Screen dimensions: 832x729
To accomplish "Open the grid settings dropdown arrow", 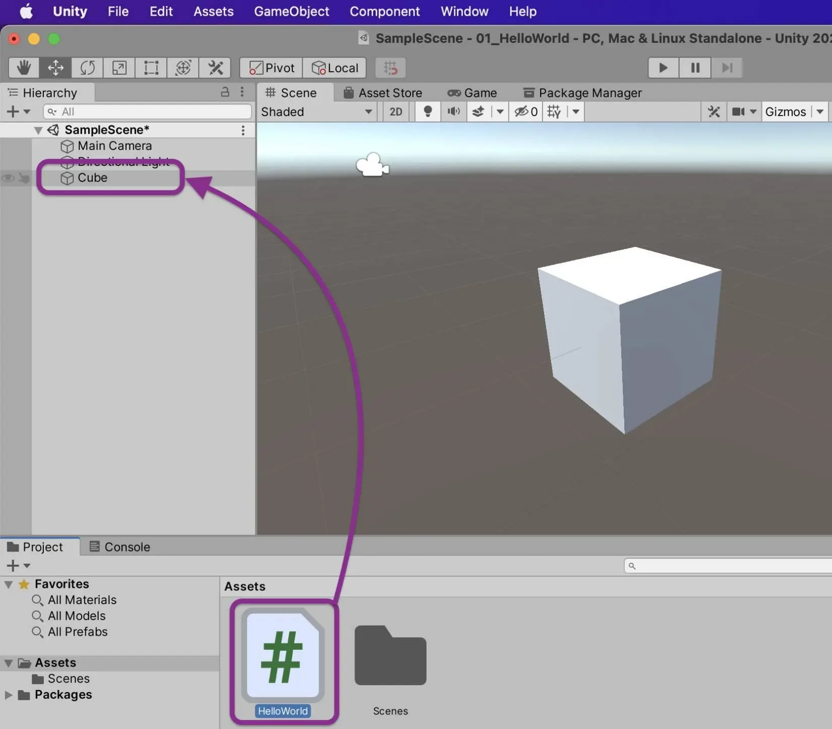I will tap(576, 111).
